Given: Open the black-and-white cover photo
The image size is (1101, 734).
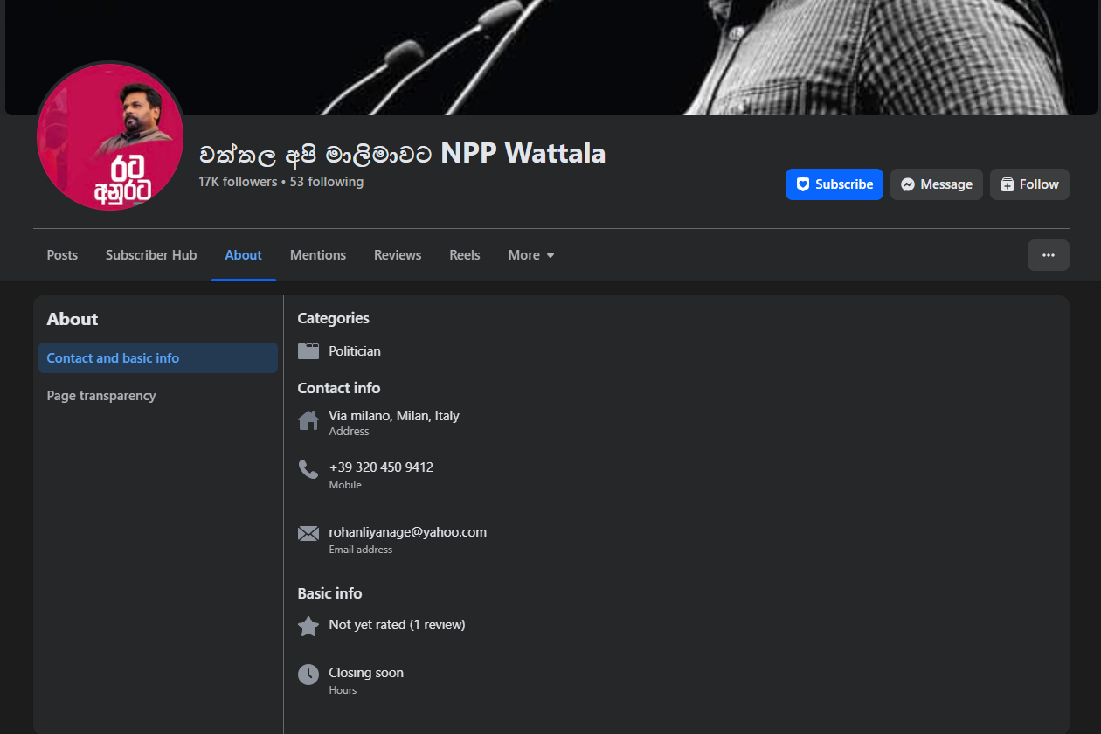Looking at the screenshot, I should [550, 57].
